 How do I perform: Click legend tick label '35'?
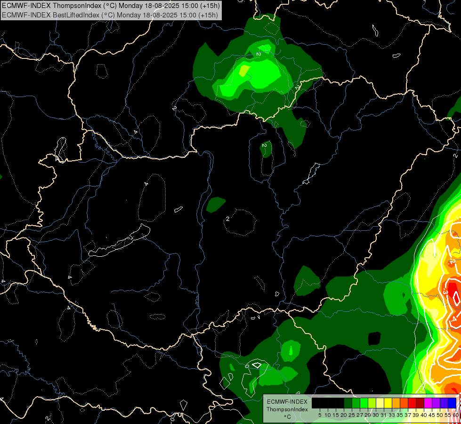(x=400, y=415)
